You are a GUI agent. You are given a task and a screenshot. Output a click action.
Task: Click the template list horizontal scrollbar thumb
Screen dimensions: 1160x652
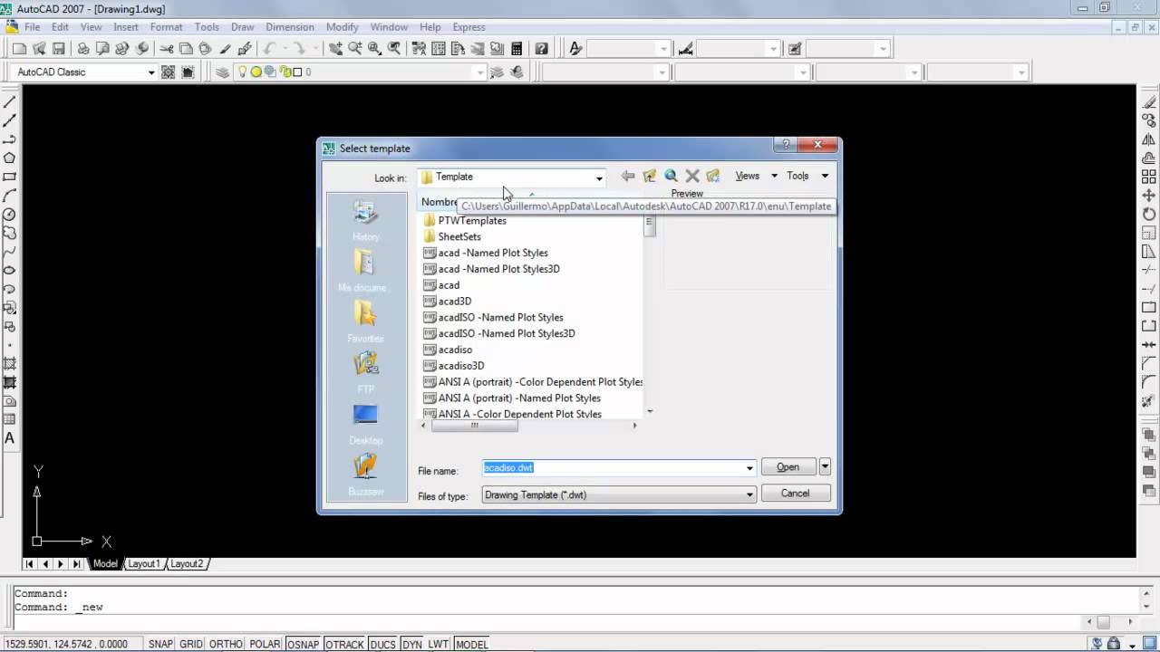coord(474,426)
